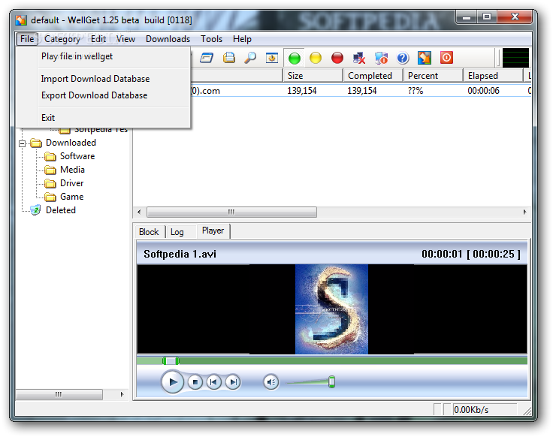Click the video seek bar handle

click(171, 361)
